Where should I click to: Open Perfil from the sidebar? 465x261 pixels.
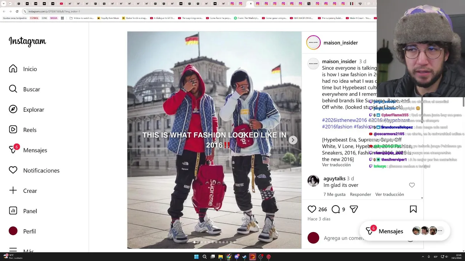pos(23,231)
